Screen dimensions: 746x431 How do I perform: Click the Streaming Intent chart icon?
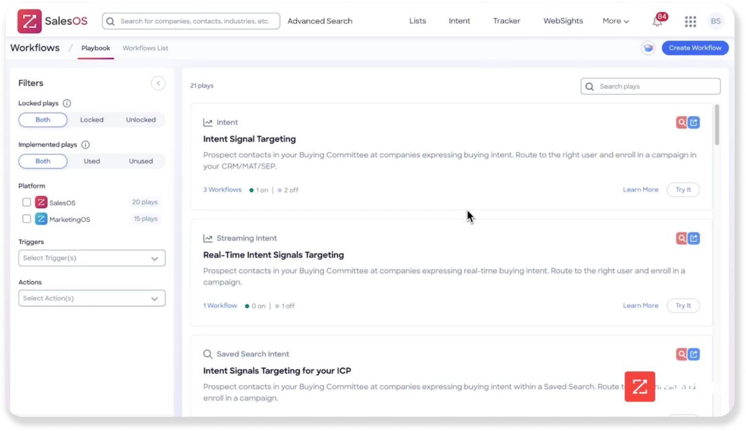coord(208,238)
